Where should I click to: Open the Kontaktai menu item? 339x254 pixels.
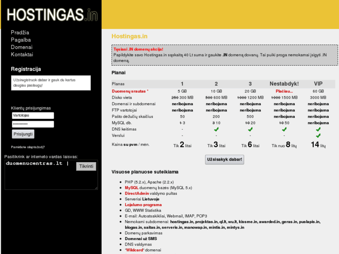point(22,55)
